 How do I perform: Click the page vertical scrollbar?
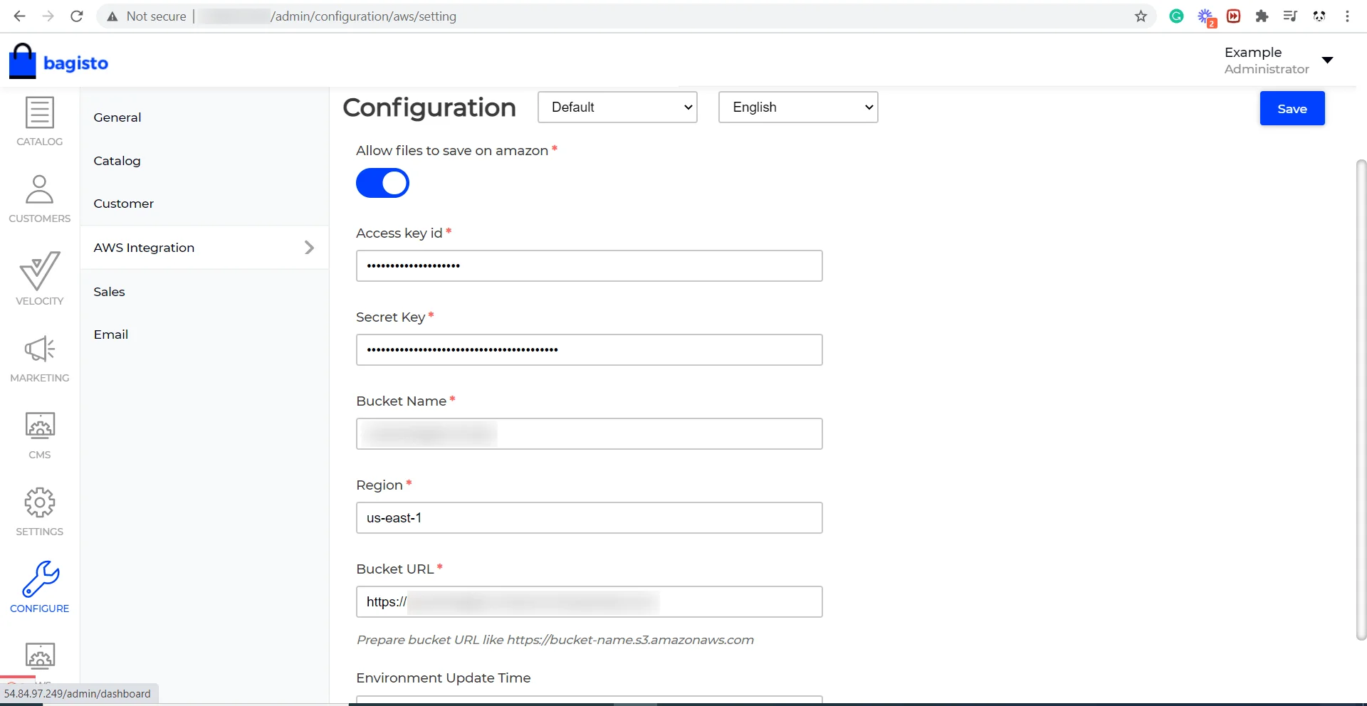click(1361, 399)
